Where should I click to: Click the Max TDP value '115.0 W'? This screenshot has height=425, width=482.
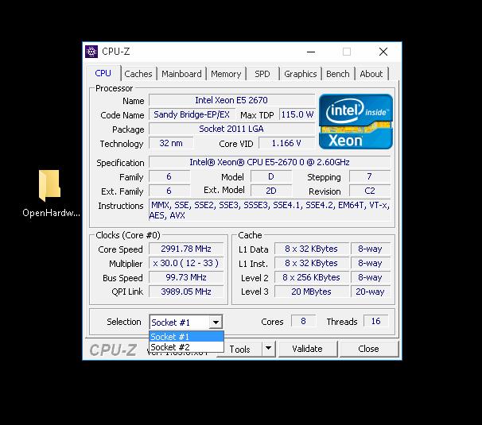297,114
